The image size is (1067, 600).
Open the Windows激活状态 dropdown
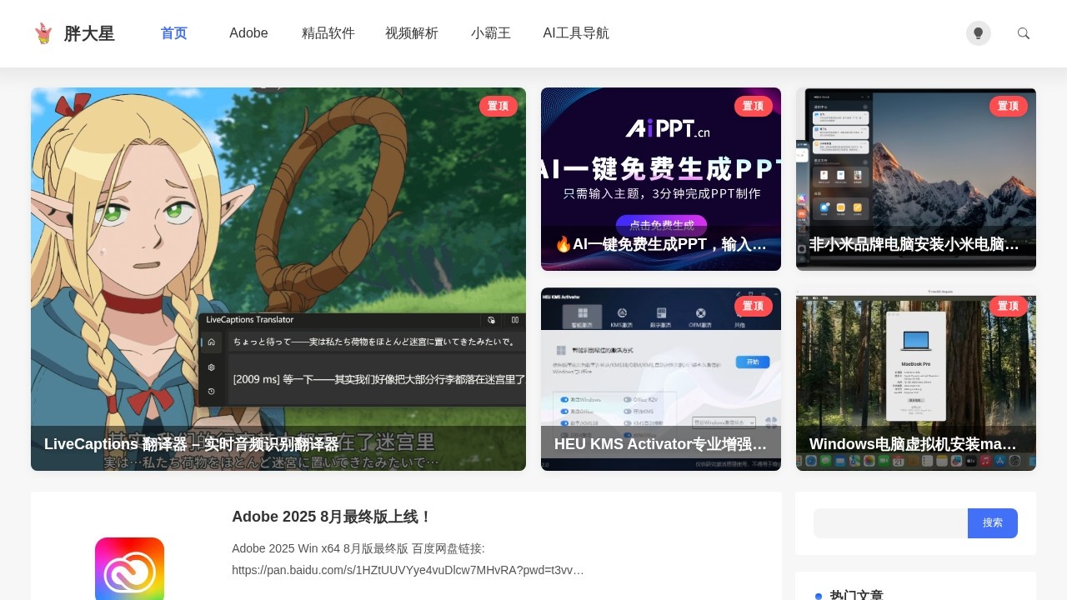click(x=725, y=421)
